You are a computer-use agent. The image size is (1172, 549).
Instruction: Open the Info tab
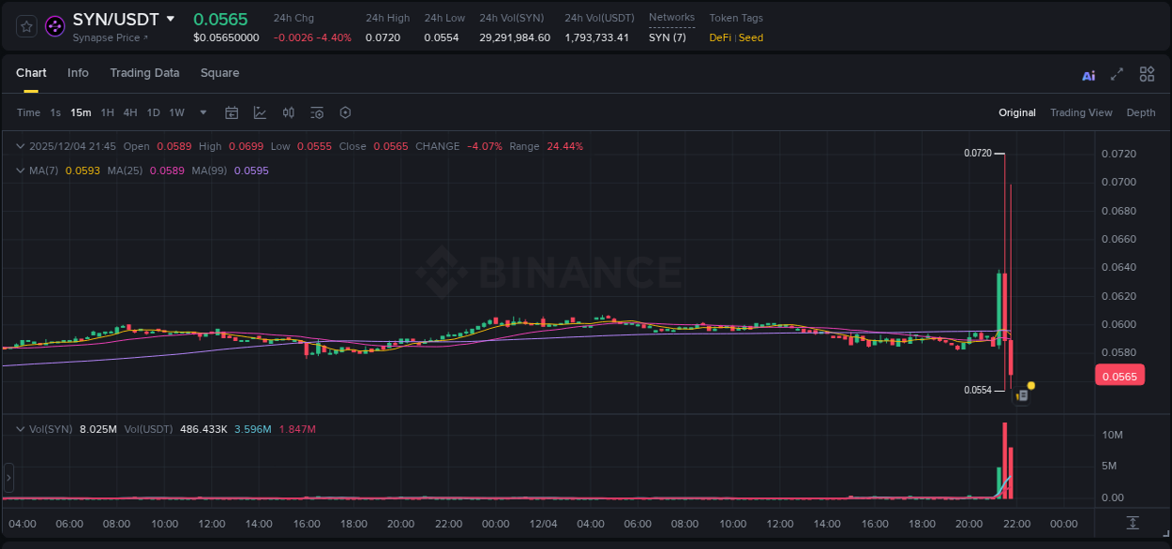(78, 72)
